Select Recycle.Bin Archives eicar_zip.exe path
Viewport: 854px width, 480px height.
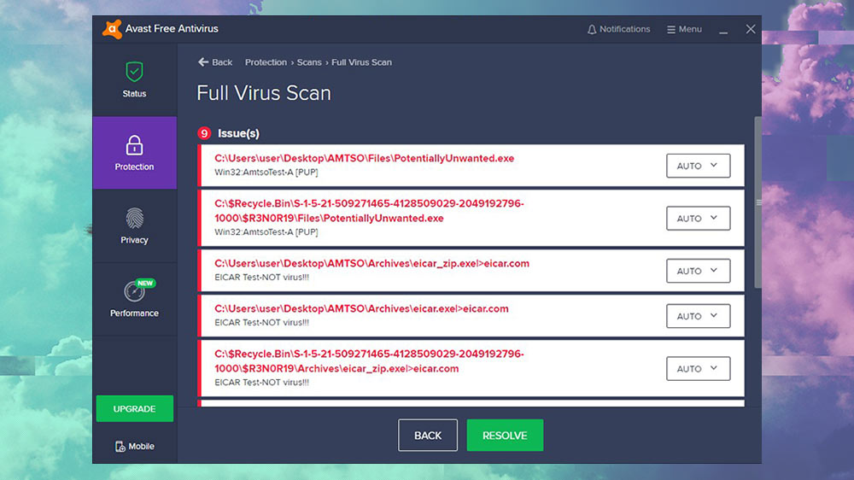369,361
